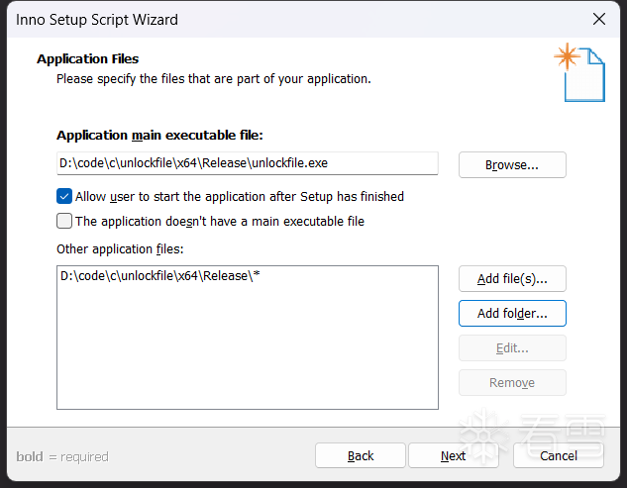Go Back to previous wizard page

361,455
